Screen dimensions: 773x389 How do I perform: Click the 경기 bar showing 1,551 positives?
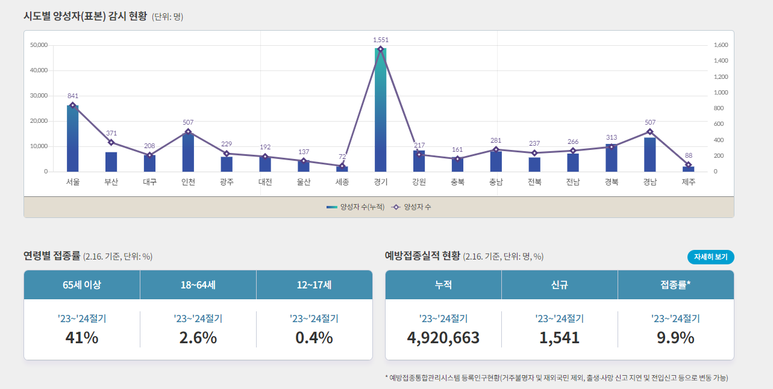tap(381, 108)
